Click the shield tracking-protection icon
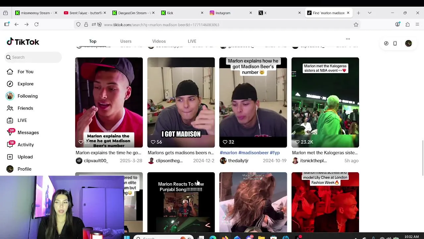 click(79, 25)
